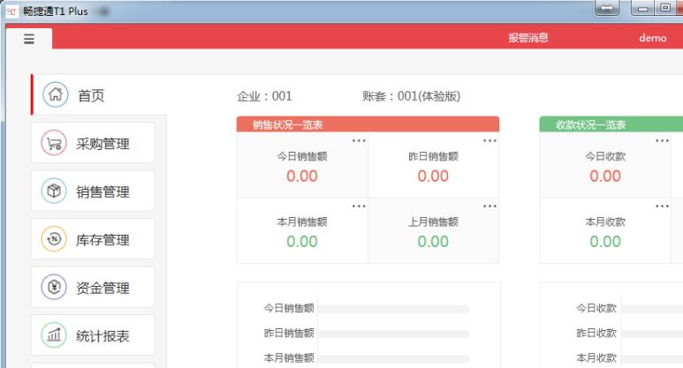Open the ellipsis menu on 今日收款 card
The height and width of the screenshot is (368, 683).
(x=662, y=141)
